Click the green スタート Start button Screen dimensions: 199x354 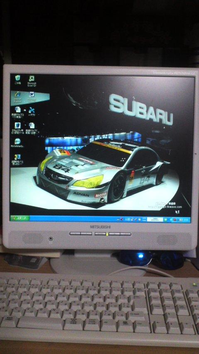(x=20, y=218)
